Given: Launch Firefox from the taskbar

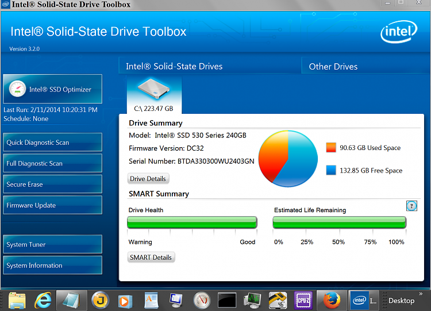Looking at the screenshot, I should point(332,300).
